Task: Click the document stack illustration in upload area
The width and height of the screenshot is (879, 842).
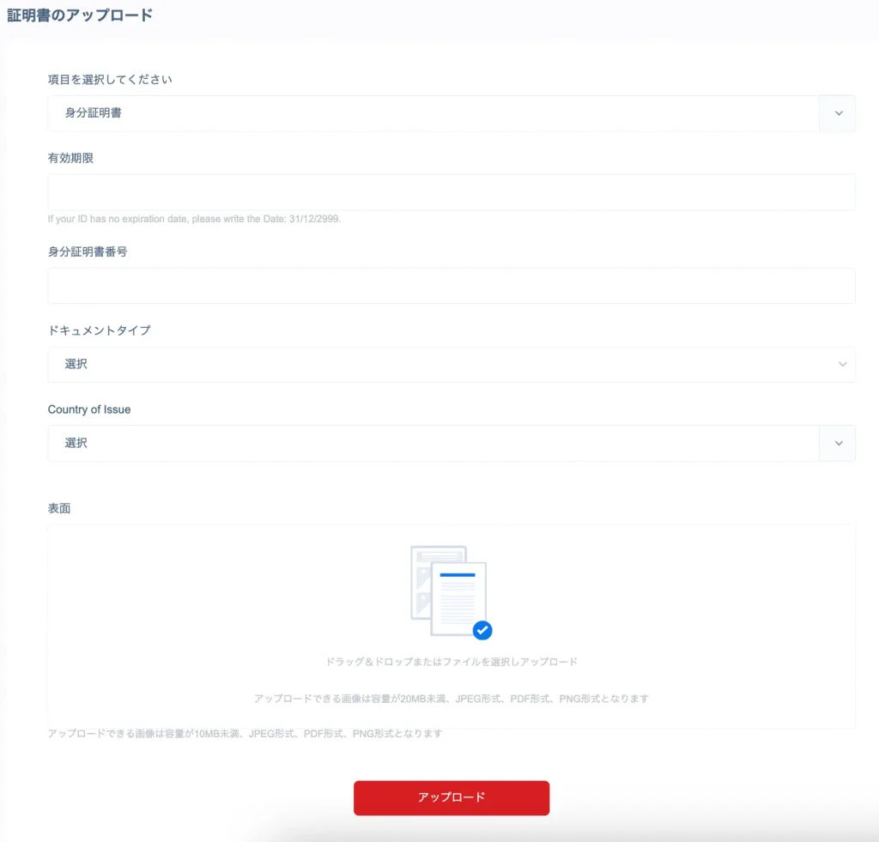Action: point(448,588)
